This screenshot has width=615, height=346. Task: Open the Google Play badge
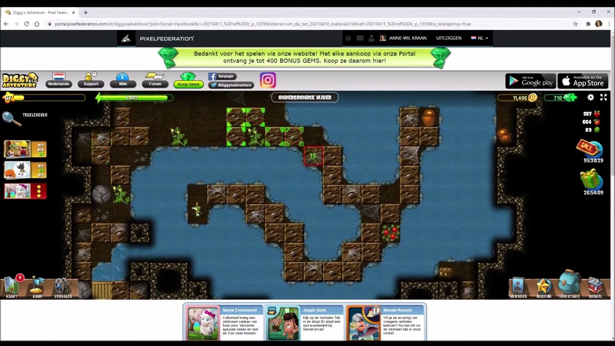(530, 81)
